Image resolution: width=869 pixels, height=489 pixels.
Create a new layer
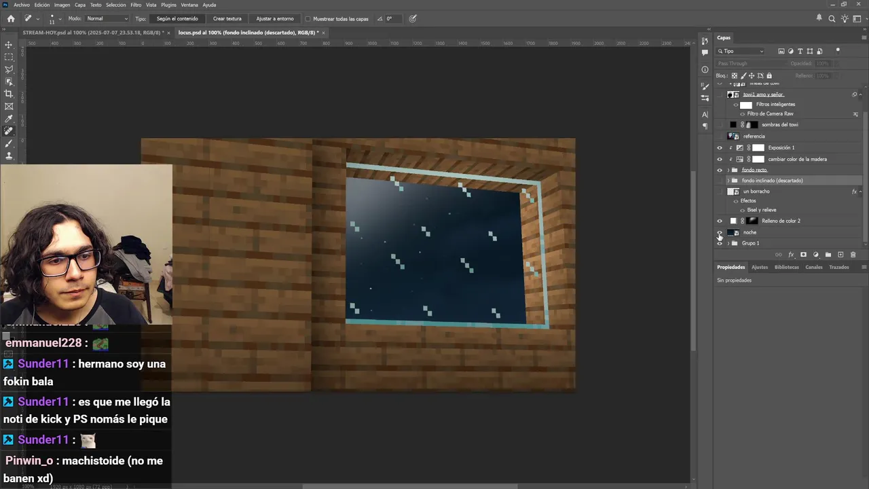tap(840, 255)
